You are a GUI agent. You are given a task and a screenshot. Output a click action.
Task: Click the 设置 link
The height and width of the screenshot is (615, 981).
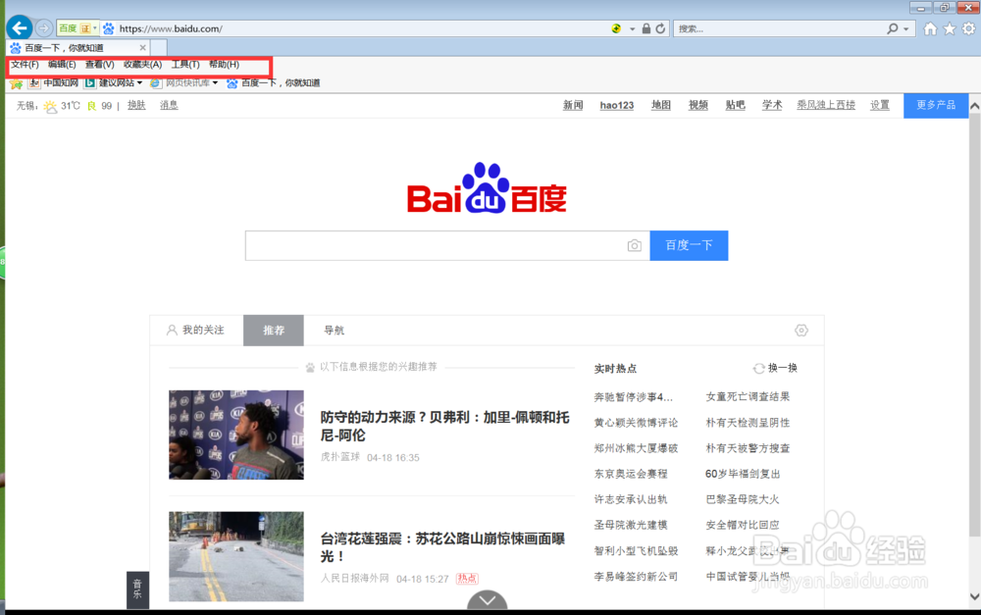pyautogui.click(x=880, y=105)
